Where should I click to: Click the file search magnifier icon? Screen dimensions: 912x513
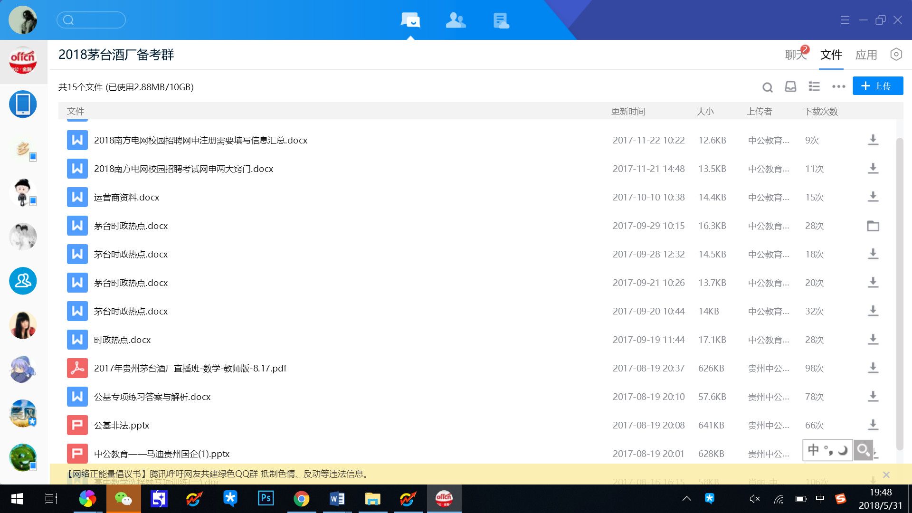(x=767, y=87)
